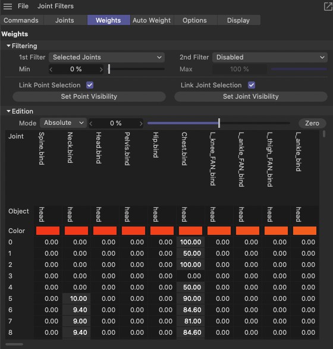
Task: Collapse the Filtering section
Action: [x=9, y=46]
